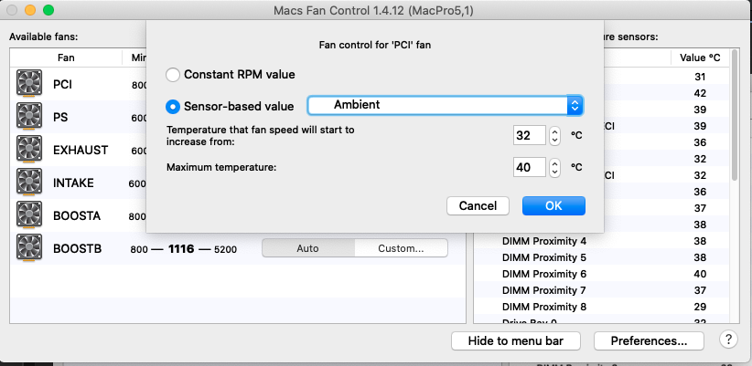Click the EXHAUST fan icon
Image resolution: width=752 pixels, height=366 pixels.
point(29,148)
